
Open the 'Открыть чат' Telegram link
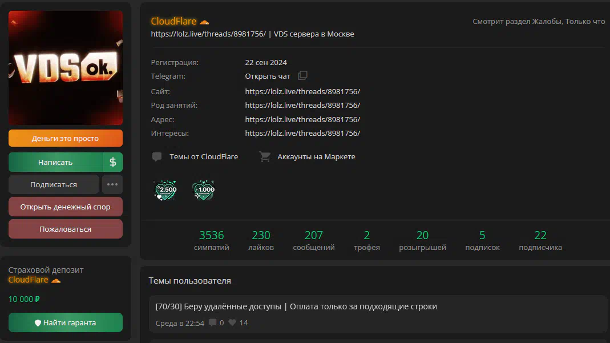click(268, 76)
